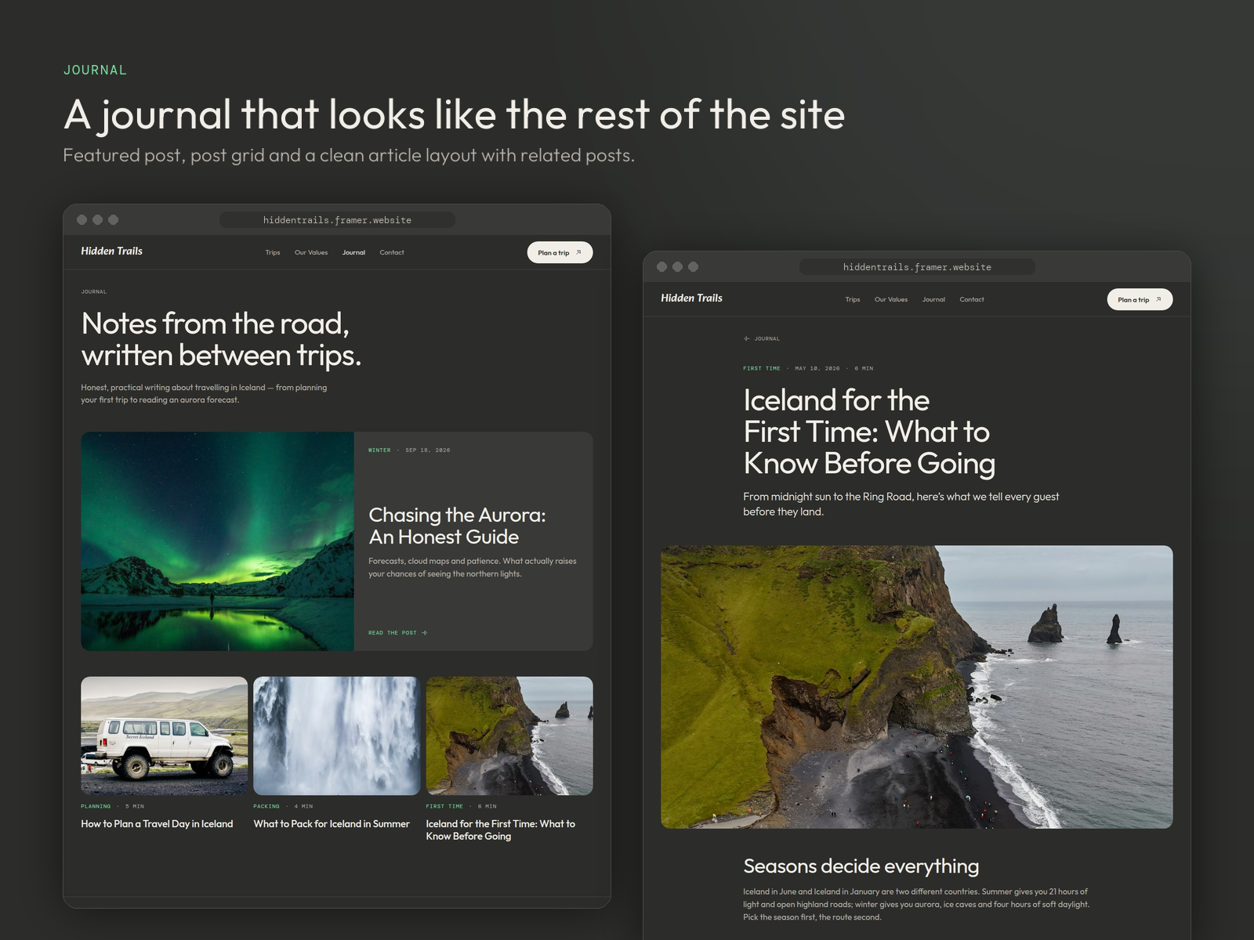
Task: Open the waterfall post thumbnail
Action: pyautogui.click(x=337, y=736)
